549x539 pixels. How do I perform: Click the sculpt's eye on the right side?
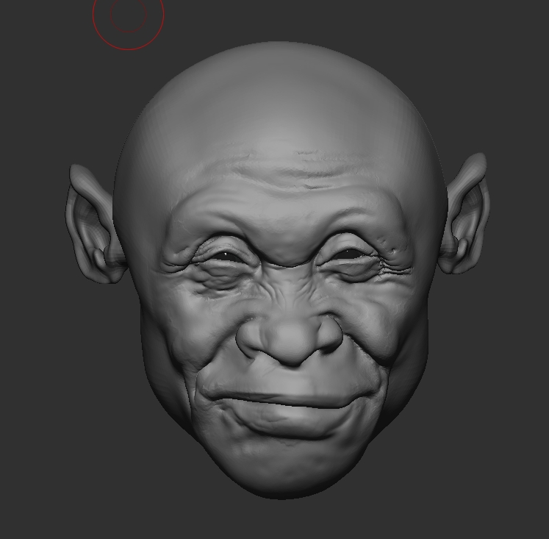tap(351, 254)
